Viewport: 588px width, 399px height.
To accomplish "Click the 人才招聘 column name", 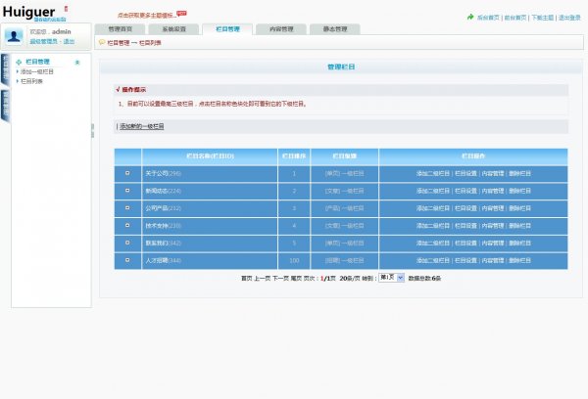I will click(157, 260).
